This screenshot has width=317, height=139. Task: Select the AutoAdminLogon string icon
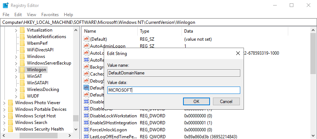86,46
